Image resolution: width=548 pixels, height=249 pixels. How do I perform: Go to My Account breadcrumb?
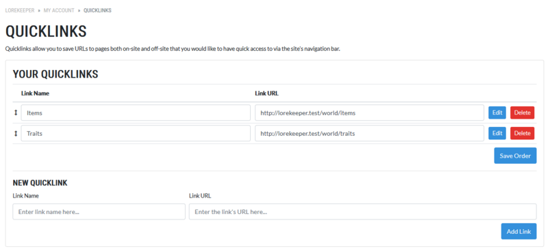(59, 10)
